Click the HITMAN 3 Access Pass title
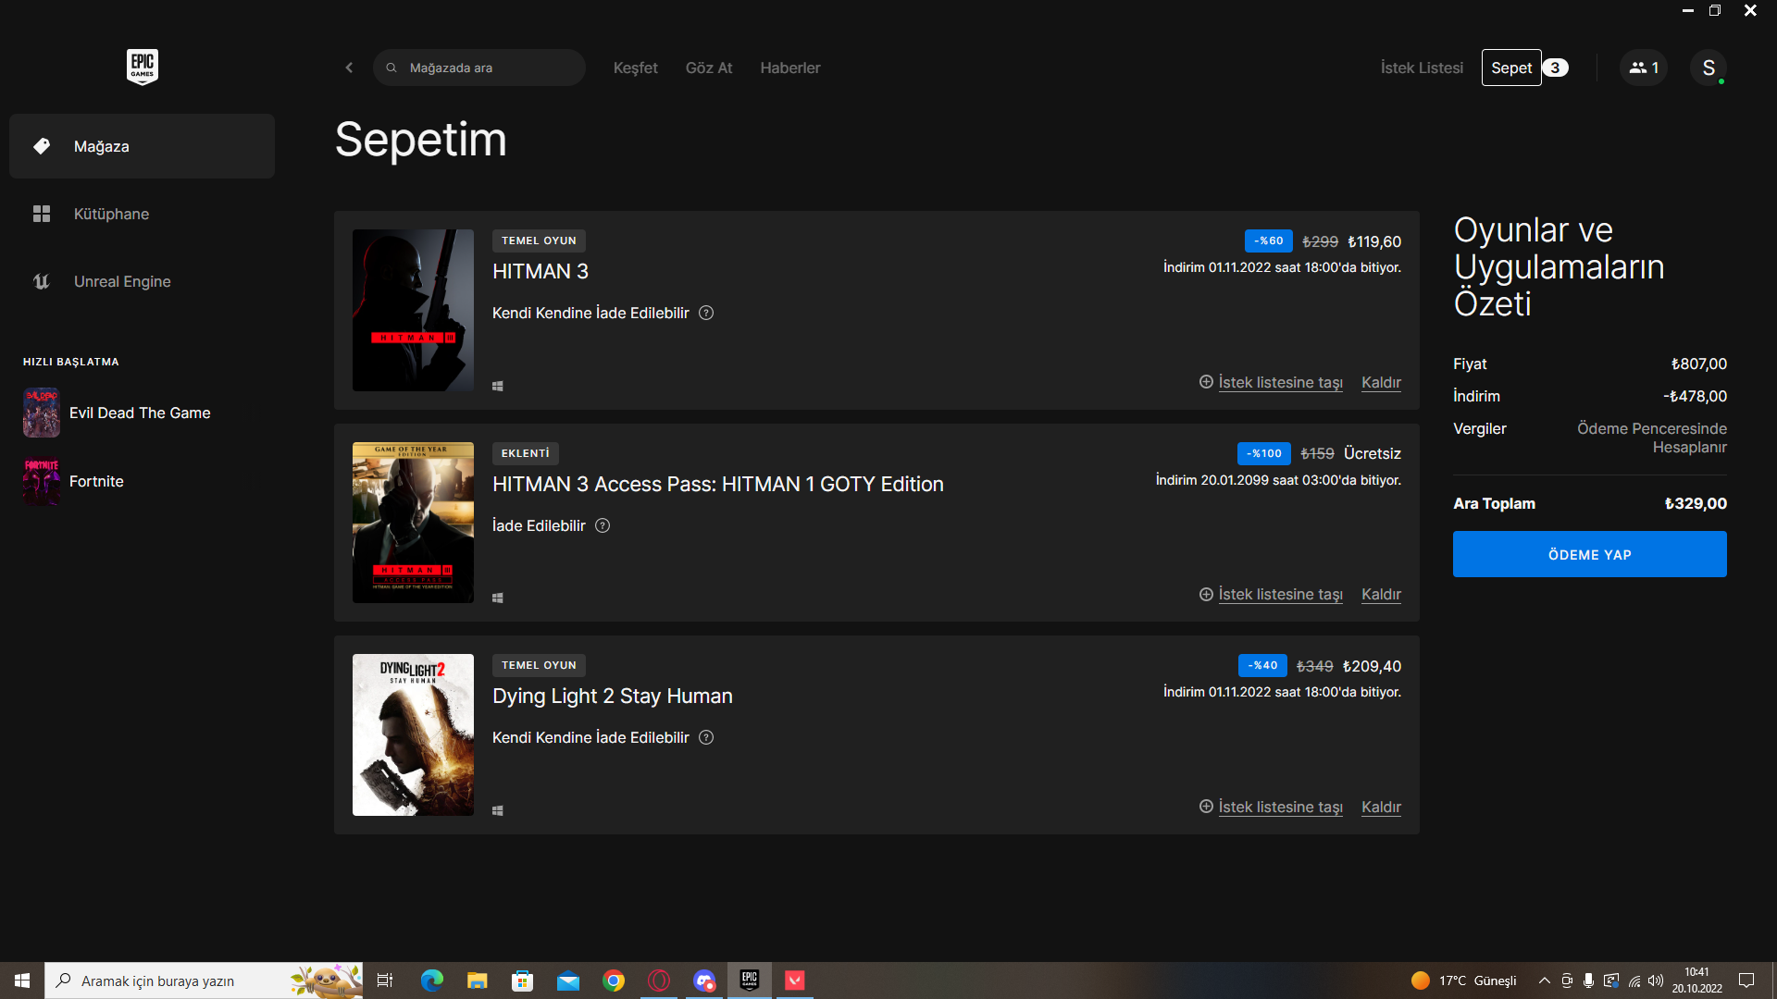1777x999 pixels. point(718,484)
